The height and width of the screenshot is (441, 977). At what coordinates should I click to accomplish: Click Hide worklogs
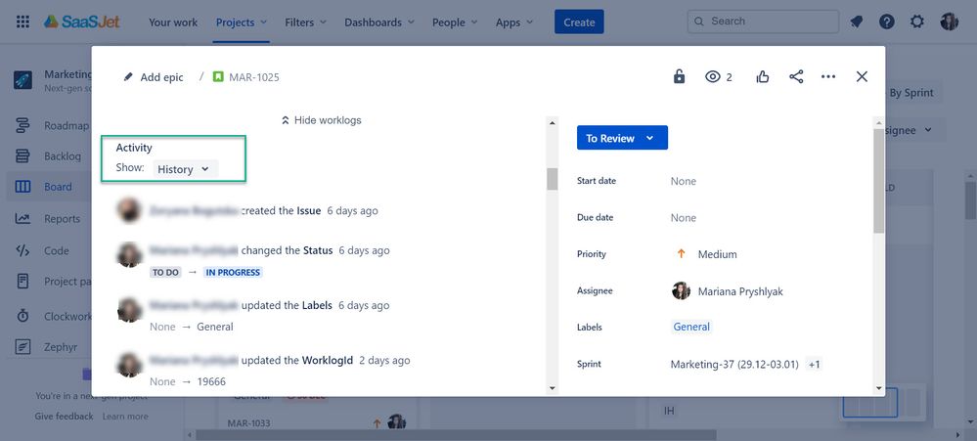[322, 120]
